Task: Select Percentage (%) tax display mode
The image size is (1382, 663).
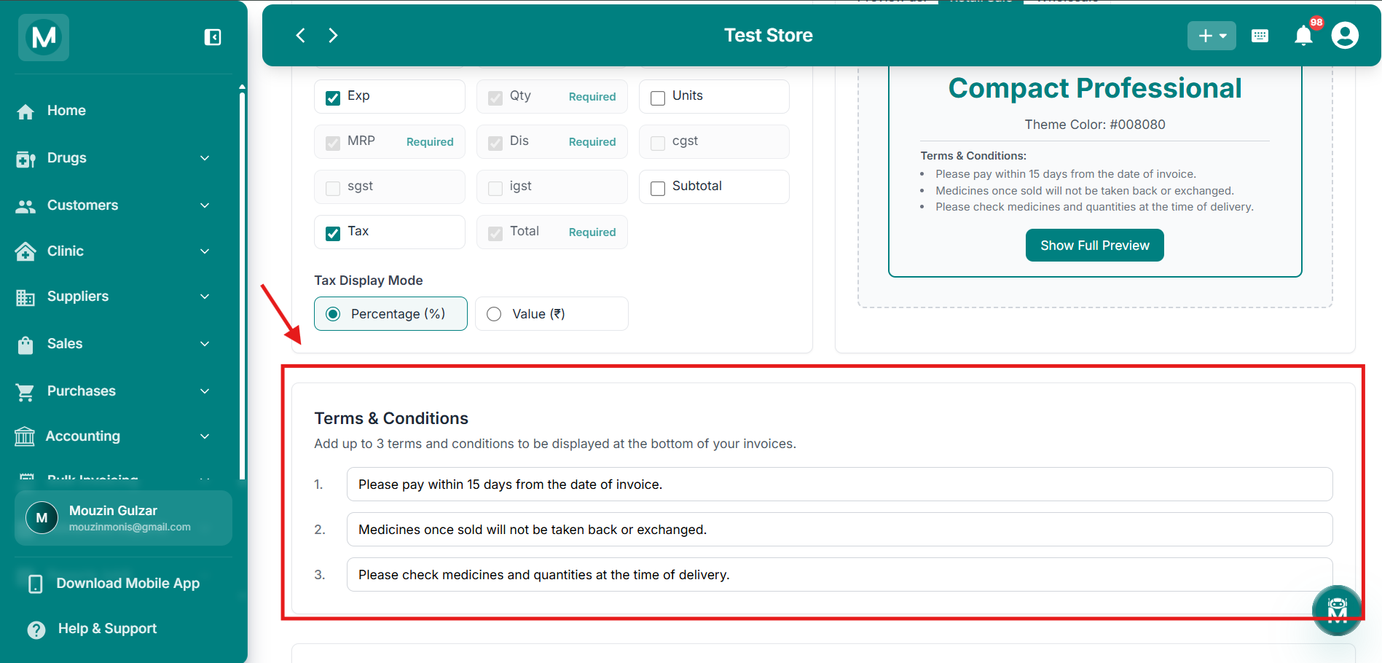Action: pyautogui.click(x=390, y=314)
